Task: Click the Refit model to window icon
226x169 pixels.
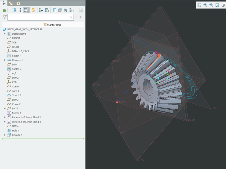Action: (x=199, y=5)
